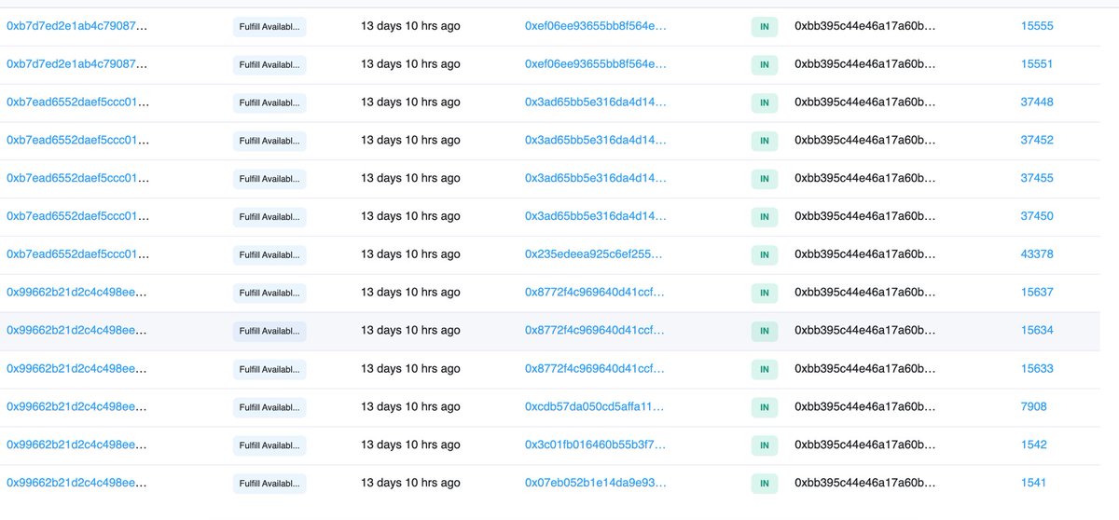Open token ID 15634 link
1119x520 pixels.
pyautogui.click(x=1037, y=330)
